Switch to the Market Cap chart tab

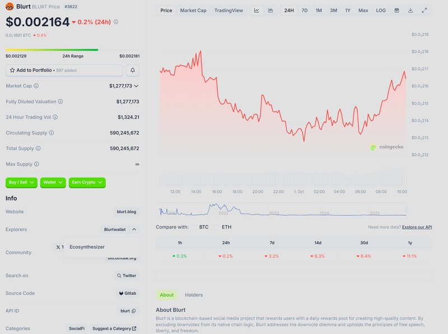point(193,11)
